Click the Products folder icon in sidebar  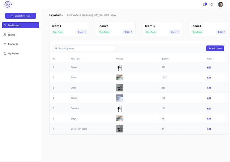pyautogui.click(x=5, y=44)
